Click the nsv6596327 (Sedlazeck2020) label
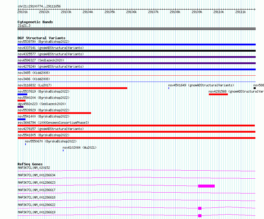Viewport: 264px width, 219px height. (x=41, y=60)
